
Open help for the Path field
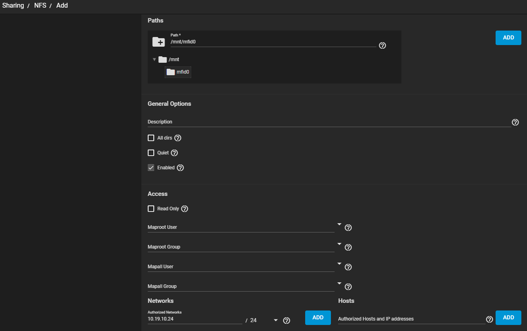383,45
